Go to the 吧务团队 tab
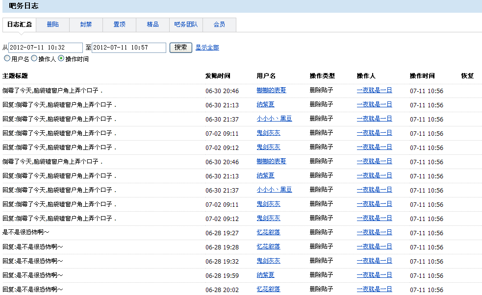Image resolution: width=482 pixels, height=295 pixels. [186, 25]
